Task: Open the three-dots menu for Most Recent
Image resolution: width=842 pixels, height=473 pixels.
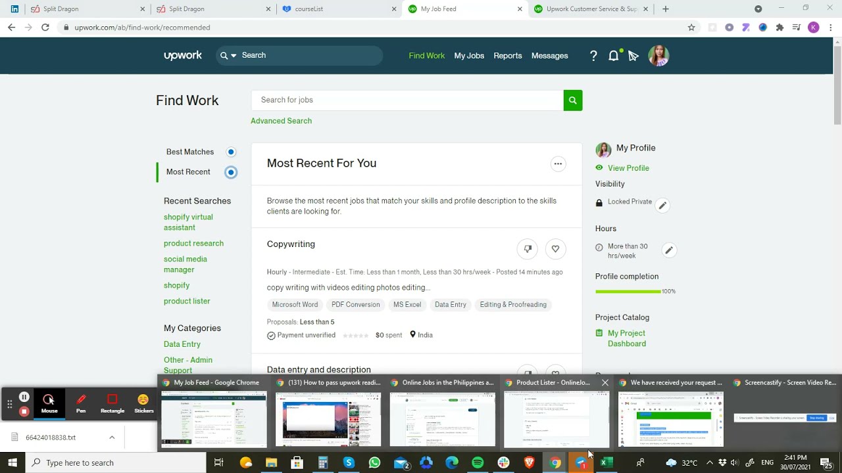Action: 558,164
